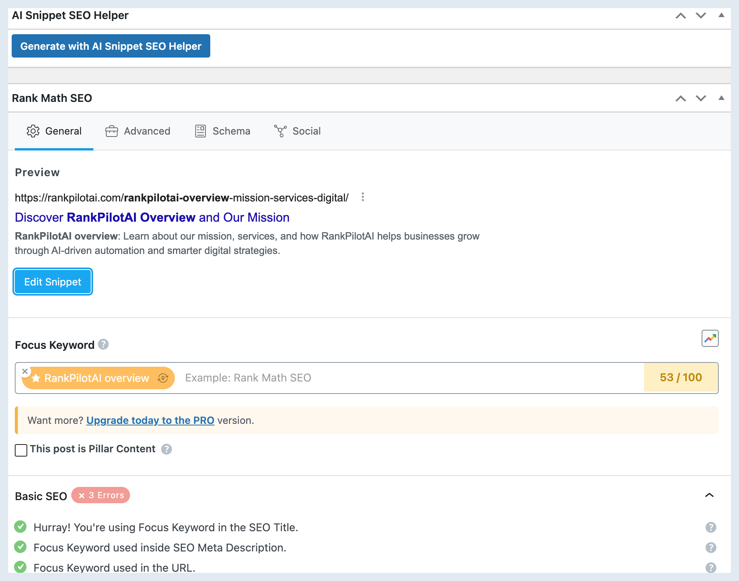Image resolution: width=739 pixels, height=581 pixels.
Task: Open Pillar Content help icon
Action: 167,449
